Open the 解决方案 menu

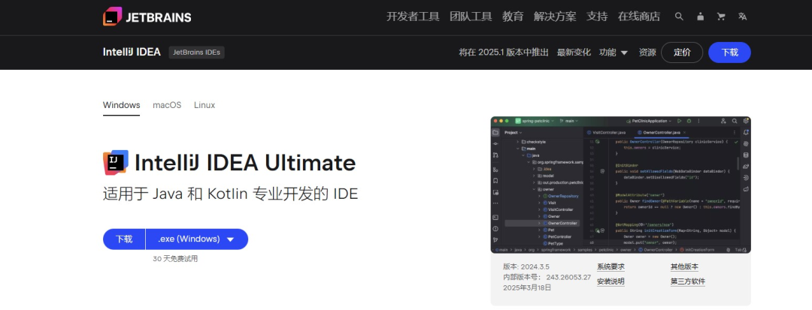coord(555,17)
